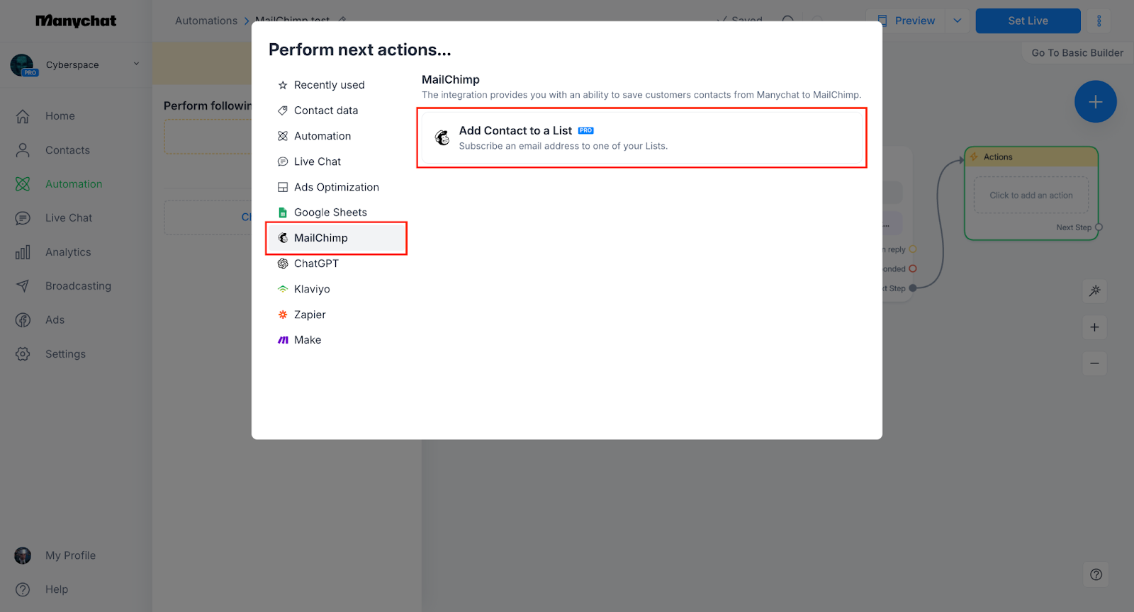This screenshot has height=612, width=1134.
Task: Click the magic wand auto-arrange icon
Action: coord(1095,290)
